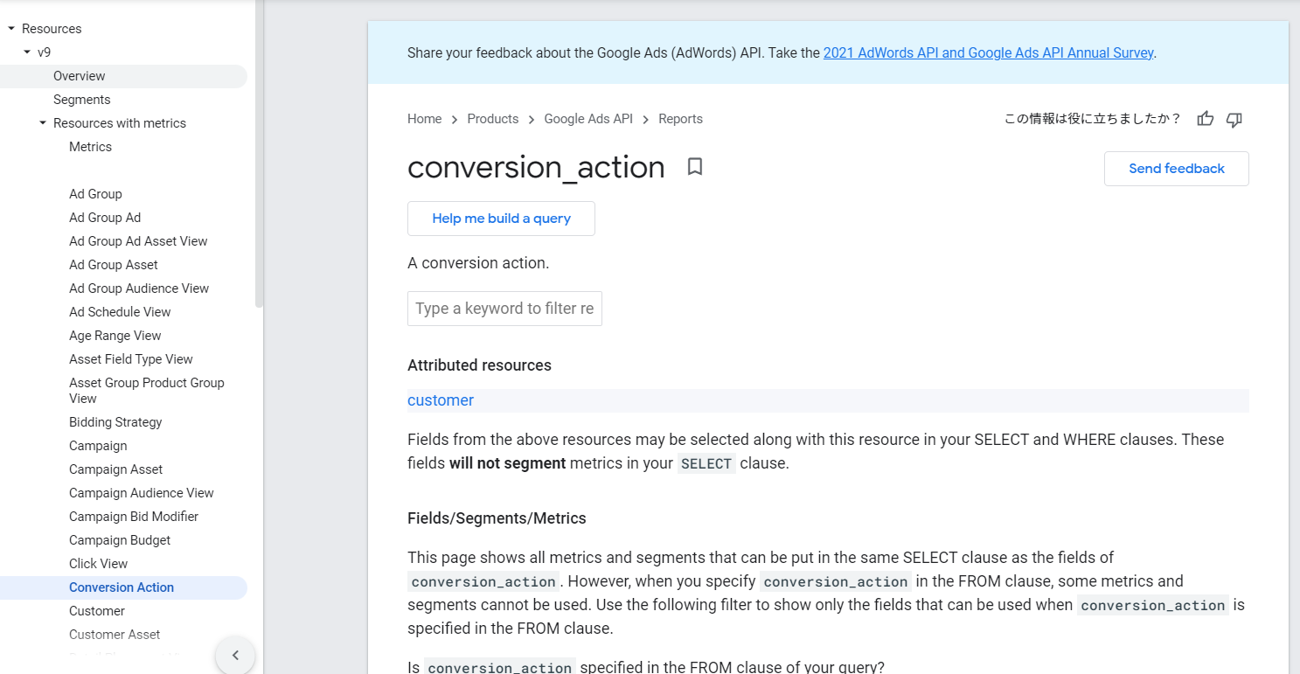Open the 2021 Annual Survey link
Image resolution: width=1300 pixels, height=674 pixels.
point(989,52)
